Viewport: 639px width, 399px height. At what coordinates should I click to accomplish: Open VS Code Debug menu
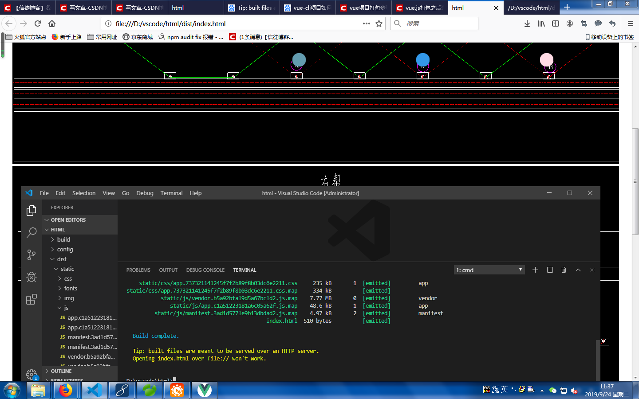[145, 193]
